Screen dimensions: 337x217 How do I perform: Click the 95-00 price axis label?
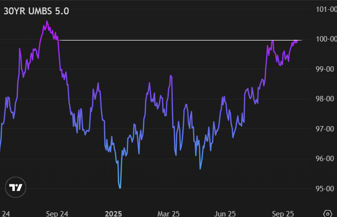point(326,188)
